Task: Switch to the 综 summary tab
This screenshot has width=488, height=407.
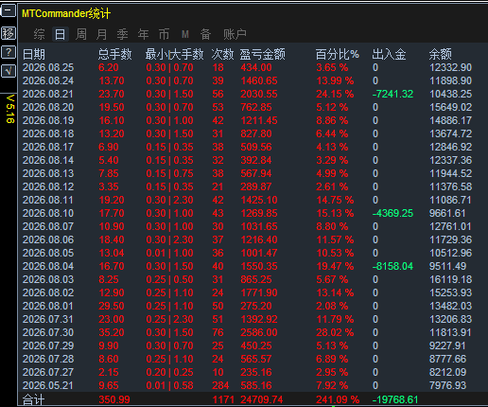Action: click(x=39, y=34)
